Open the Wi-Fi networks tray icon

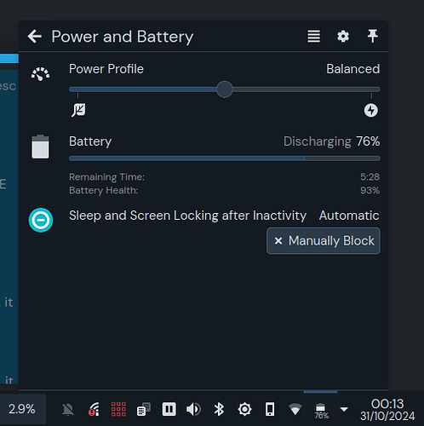[x=295, y=410]
